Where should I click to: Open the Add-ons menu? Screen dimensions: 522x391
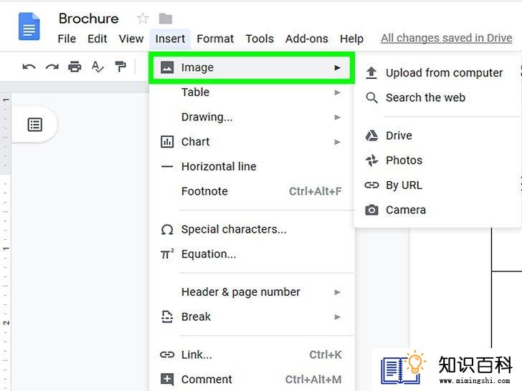point(307,39)
